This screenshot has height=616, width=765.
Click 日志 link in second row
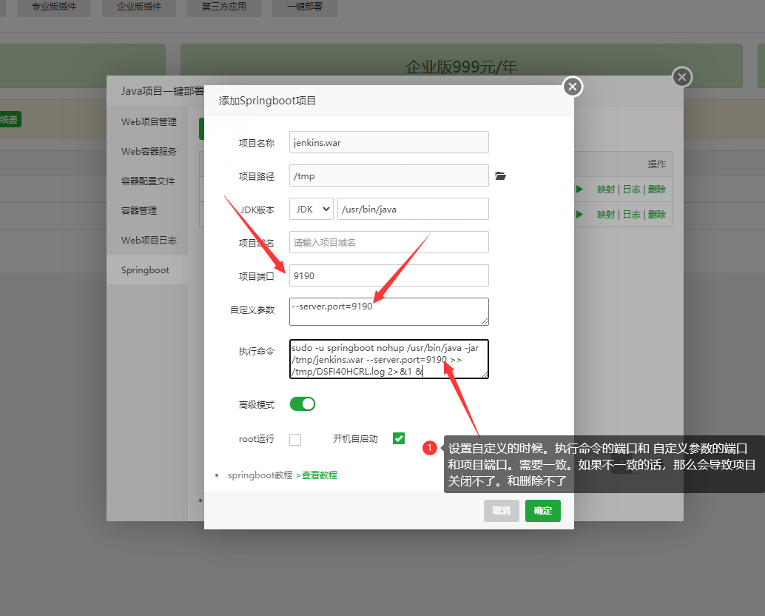[632, 214]
